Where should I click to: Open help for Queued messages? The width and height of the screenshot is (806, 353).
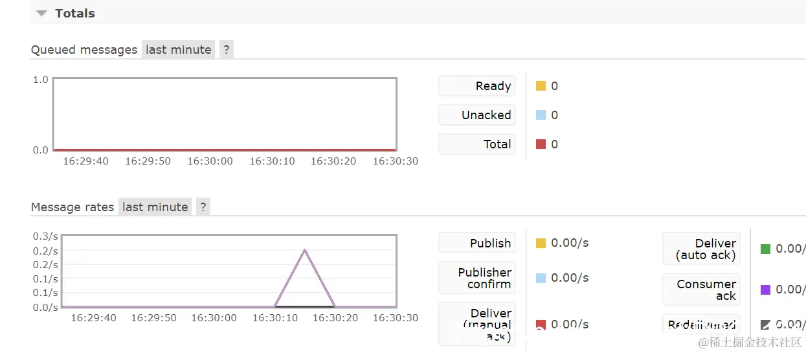226,49
